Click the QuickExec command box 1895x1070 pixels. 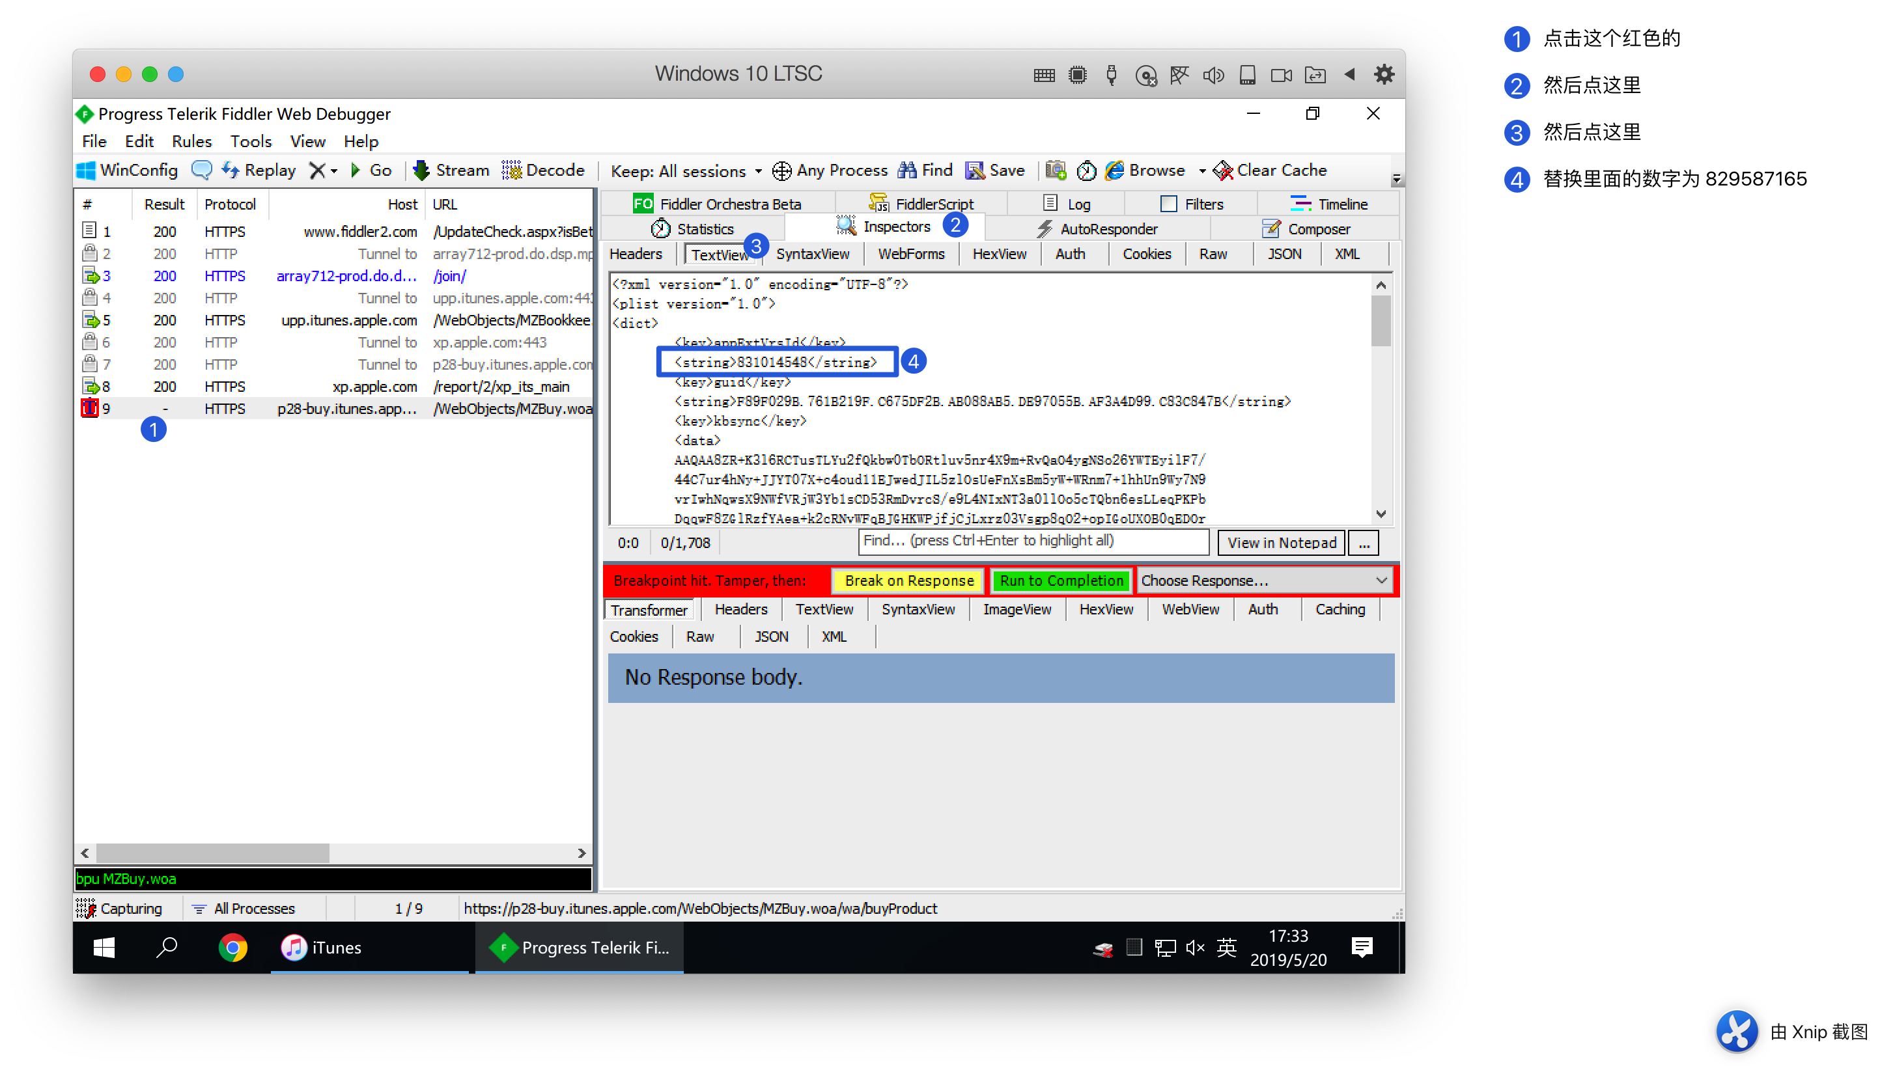point(333,878)
